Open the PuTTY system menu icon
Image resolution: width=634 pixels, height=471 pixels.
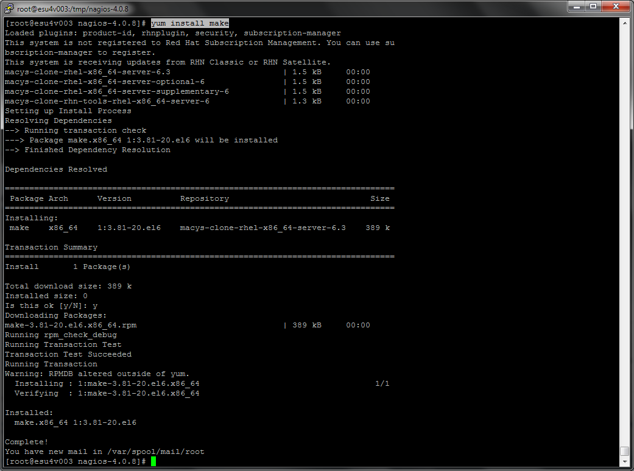(9, 8)
